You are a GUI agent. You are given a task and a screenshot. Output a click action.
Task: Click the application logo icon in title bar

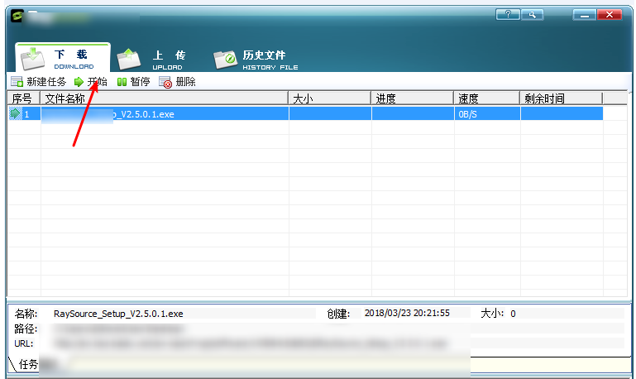(17, 16)
